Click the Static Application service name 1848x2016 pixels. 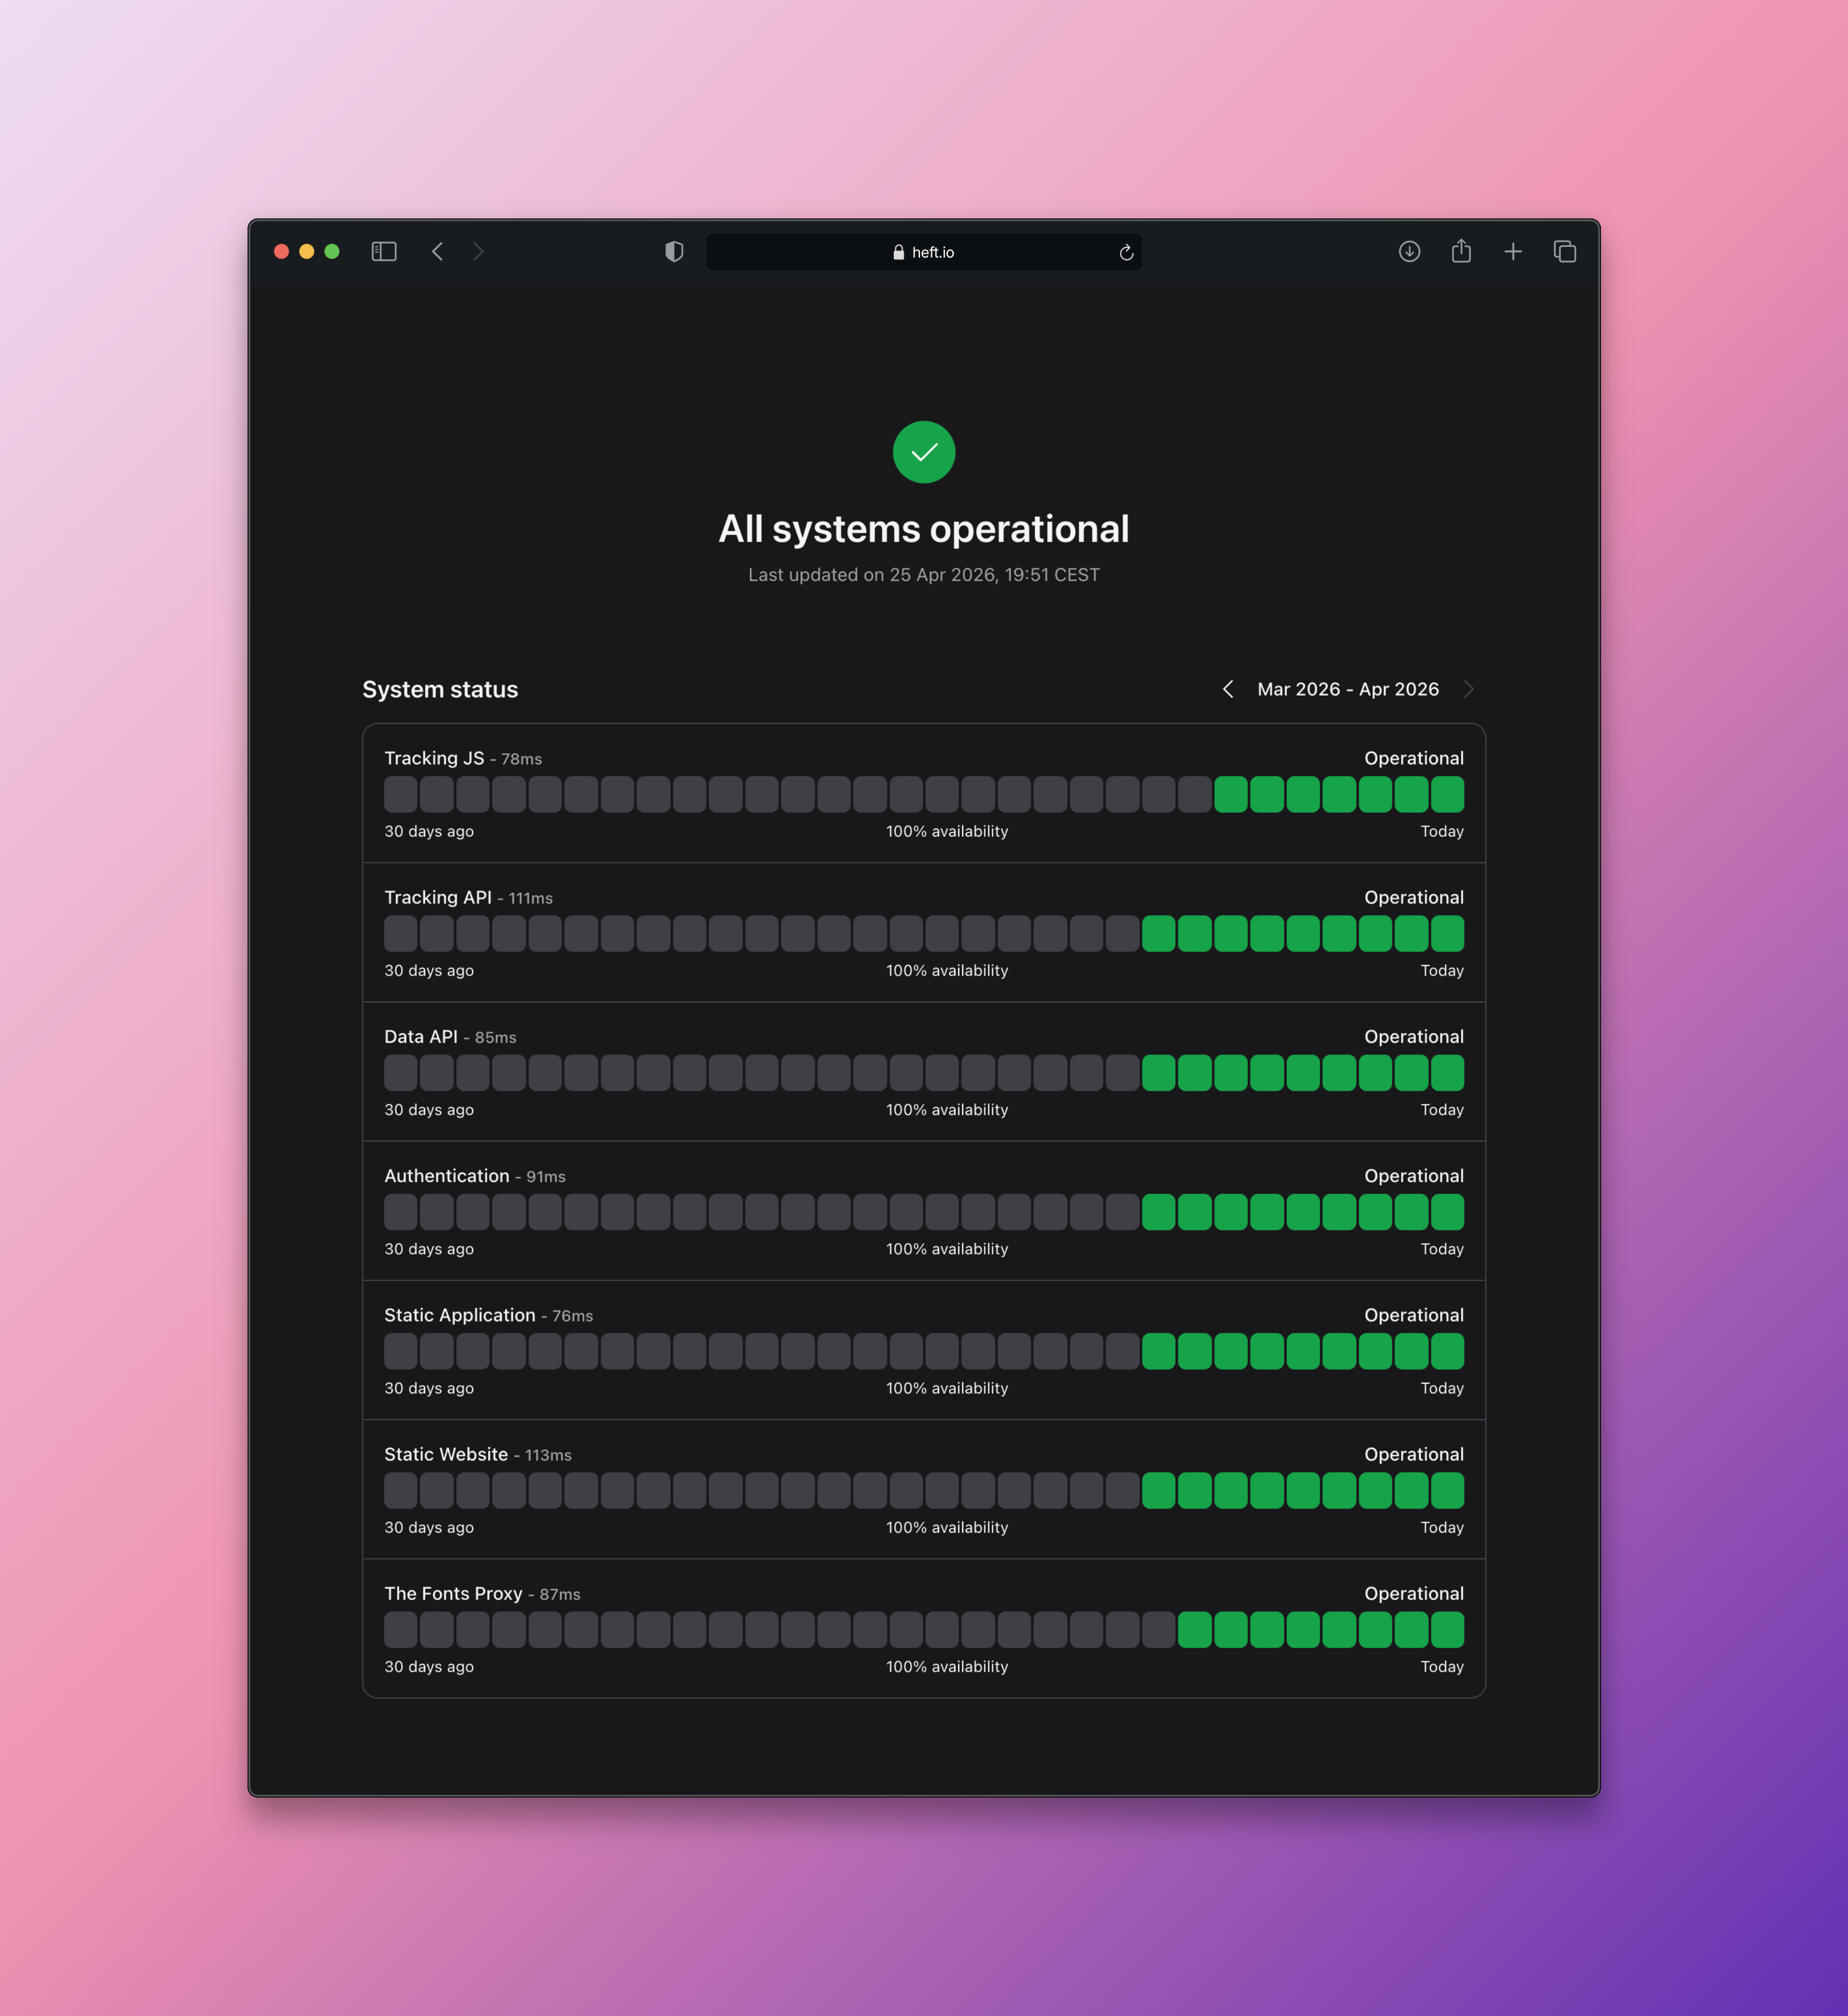pos(460,1315)
